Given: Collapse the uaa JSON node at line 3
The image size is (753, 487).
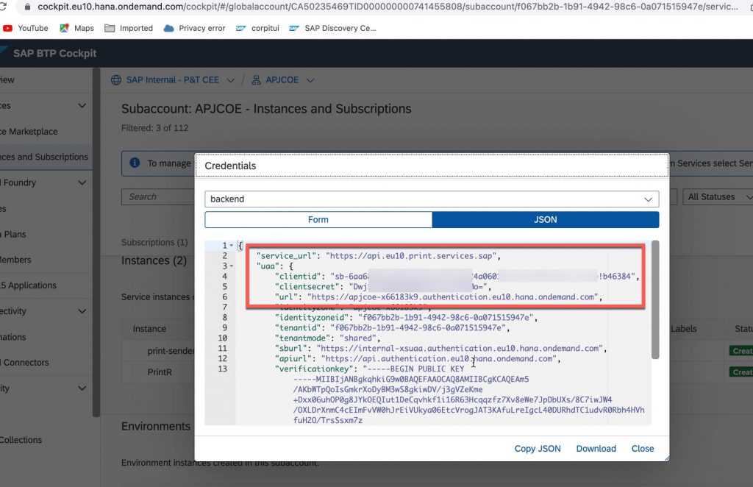Looking at the screenshot, I should click(x=232, y=266).
